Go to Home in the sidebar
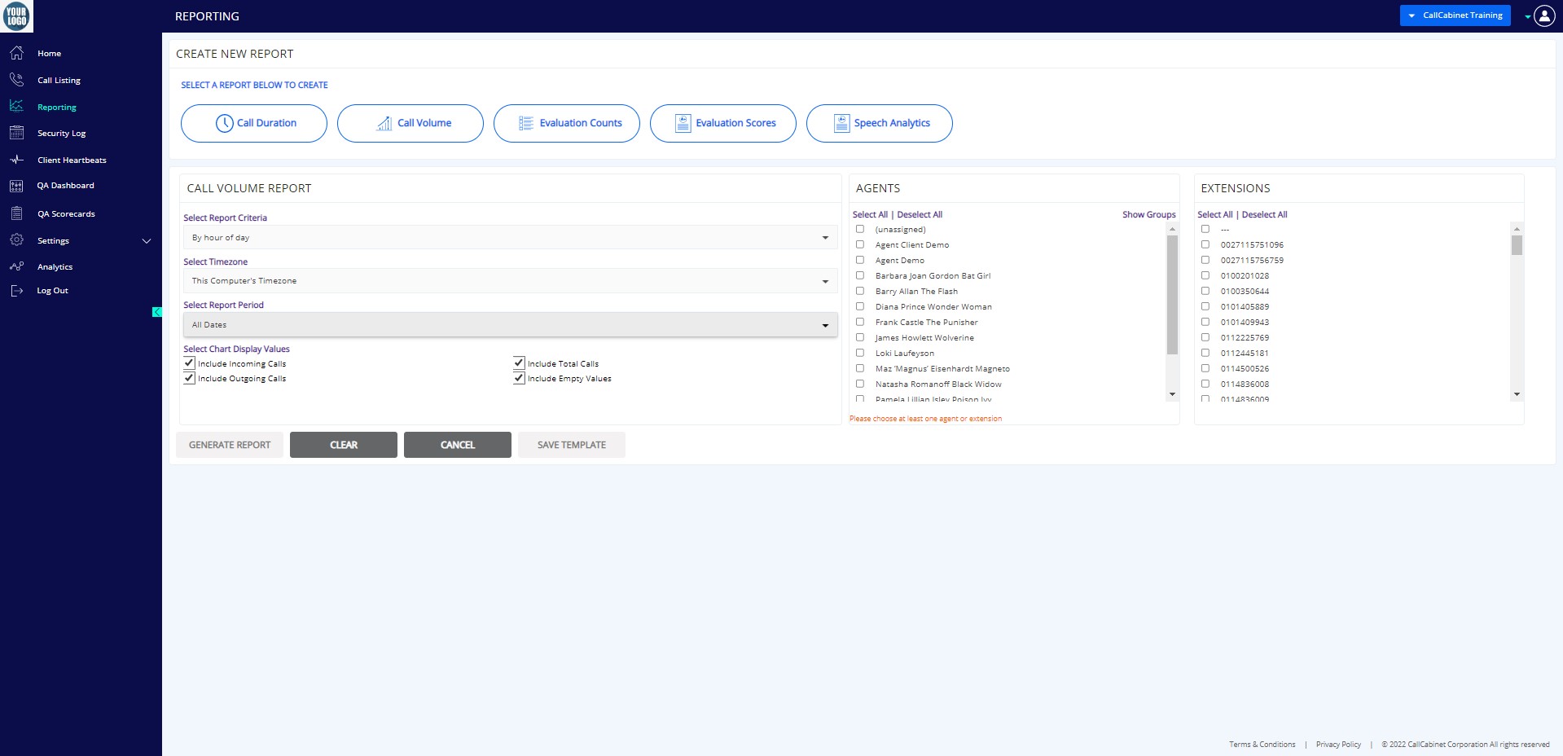The image size is (1563, 756). 49,53
